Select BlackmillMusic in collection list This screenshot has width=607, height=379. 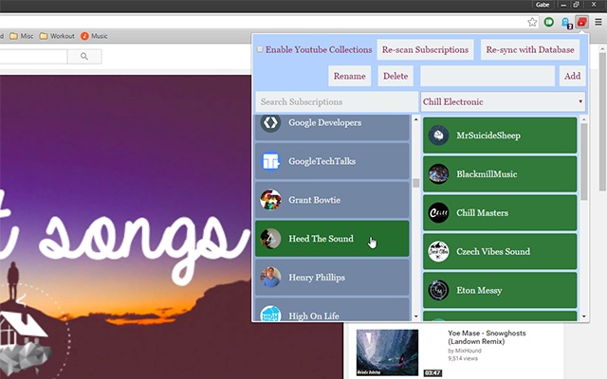coord(487,174)
